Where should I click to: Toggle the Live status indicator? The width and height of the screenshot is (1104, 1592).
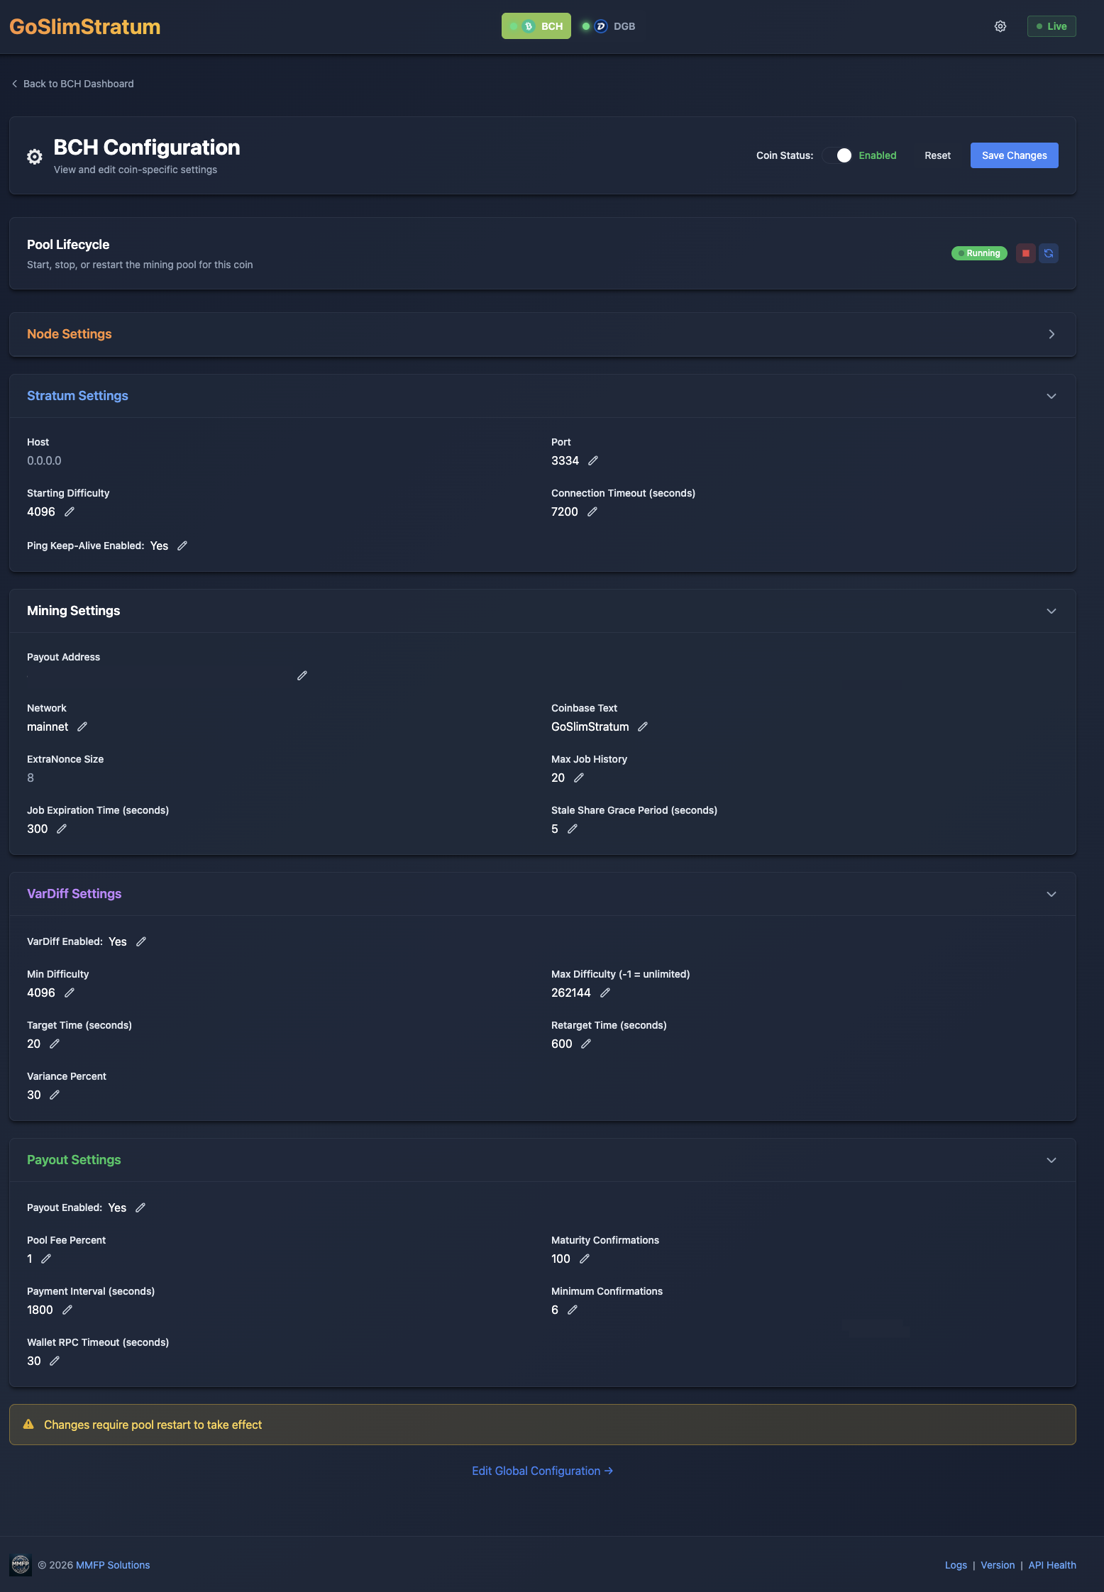pyautogui.click(x=1051, y=26)
